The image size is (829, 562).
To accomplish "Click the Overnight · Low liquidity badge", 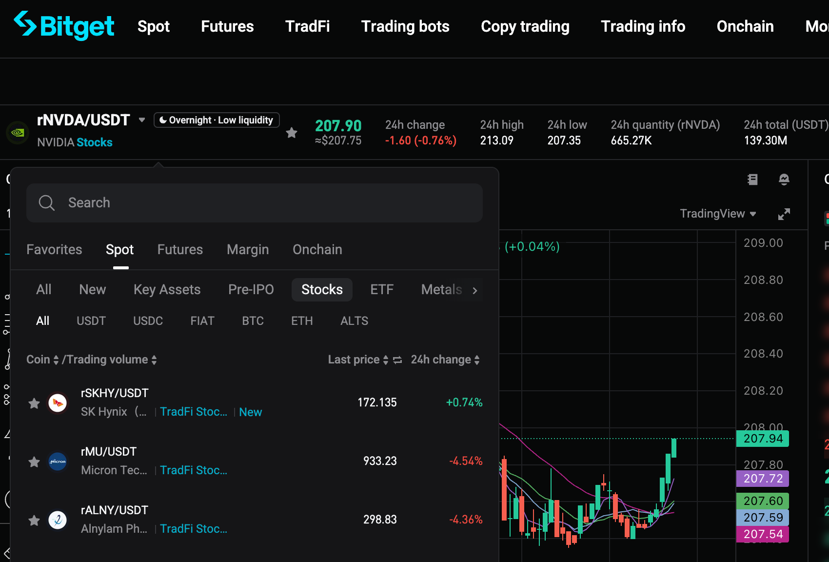I will click(217, 120).
